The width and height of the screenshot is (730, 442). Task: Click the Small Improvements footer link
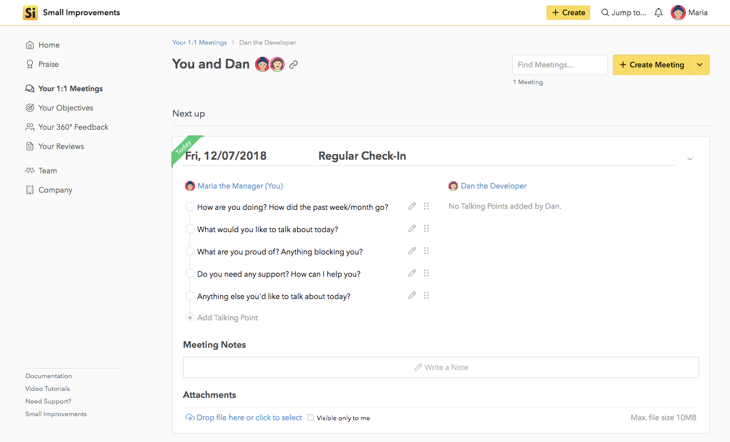[x=56, y=414]
